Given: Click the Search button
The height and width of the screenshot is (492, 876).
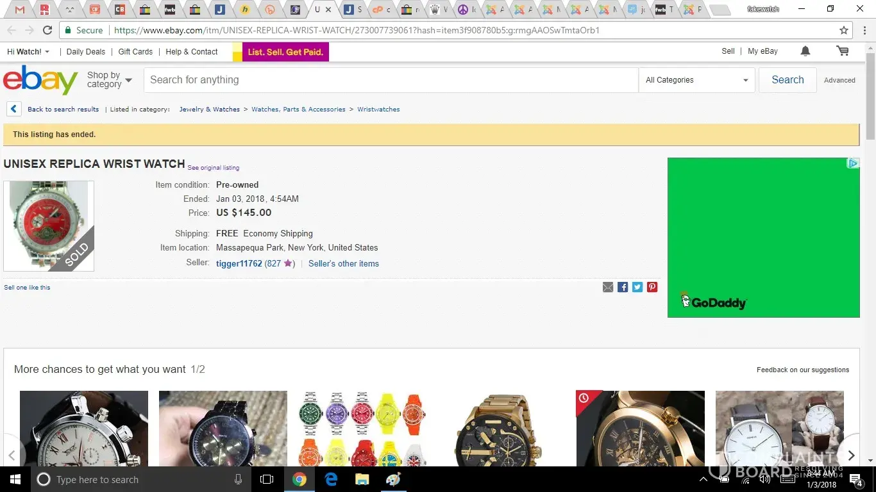Looking at the screenshot, I should [788, 80].
